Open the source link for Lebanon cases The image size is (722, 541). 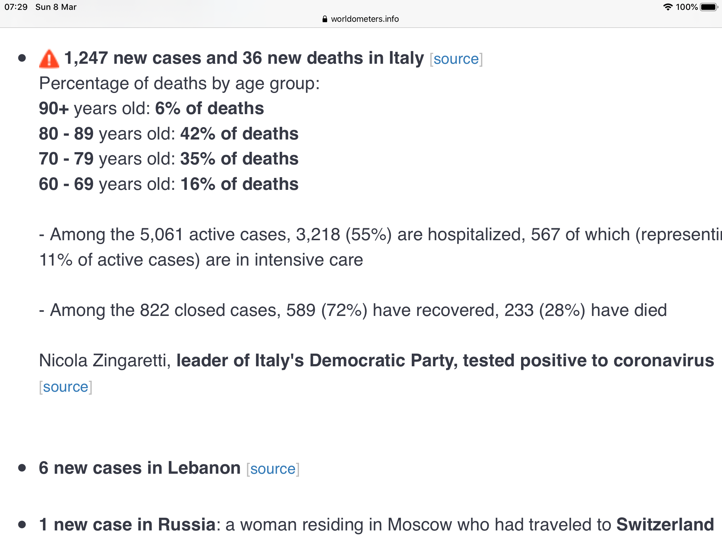tap(273, 469)
